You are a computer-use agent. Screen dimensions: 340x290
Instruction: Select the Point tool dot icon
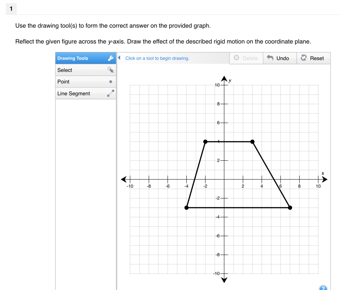tap(111, 82)
